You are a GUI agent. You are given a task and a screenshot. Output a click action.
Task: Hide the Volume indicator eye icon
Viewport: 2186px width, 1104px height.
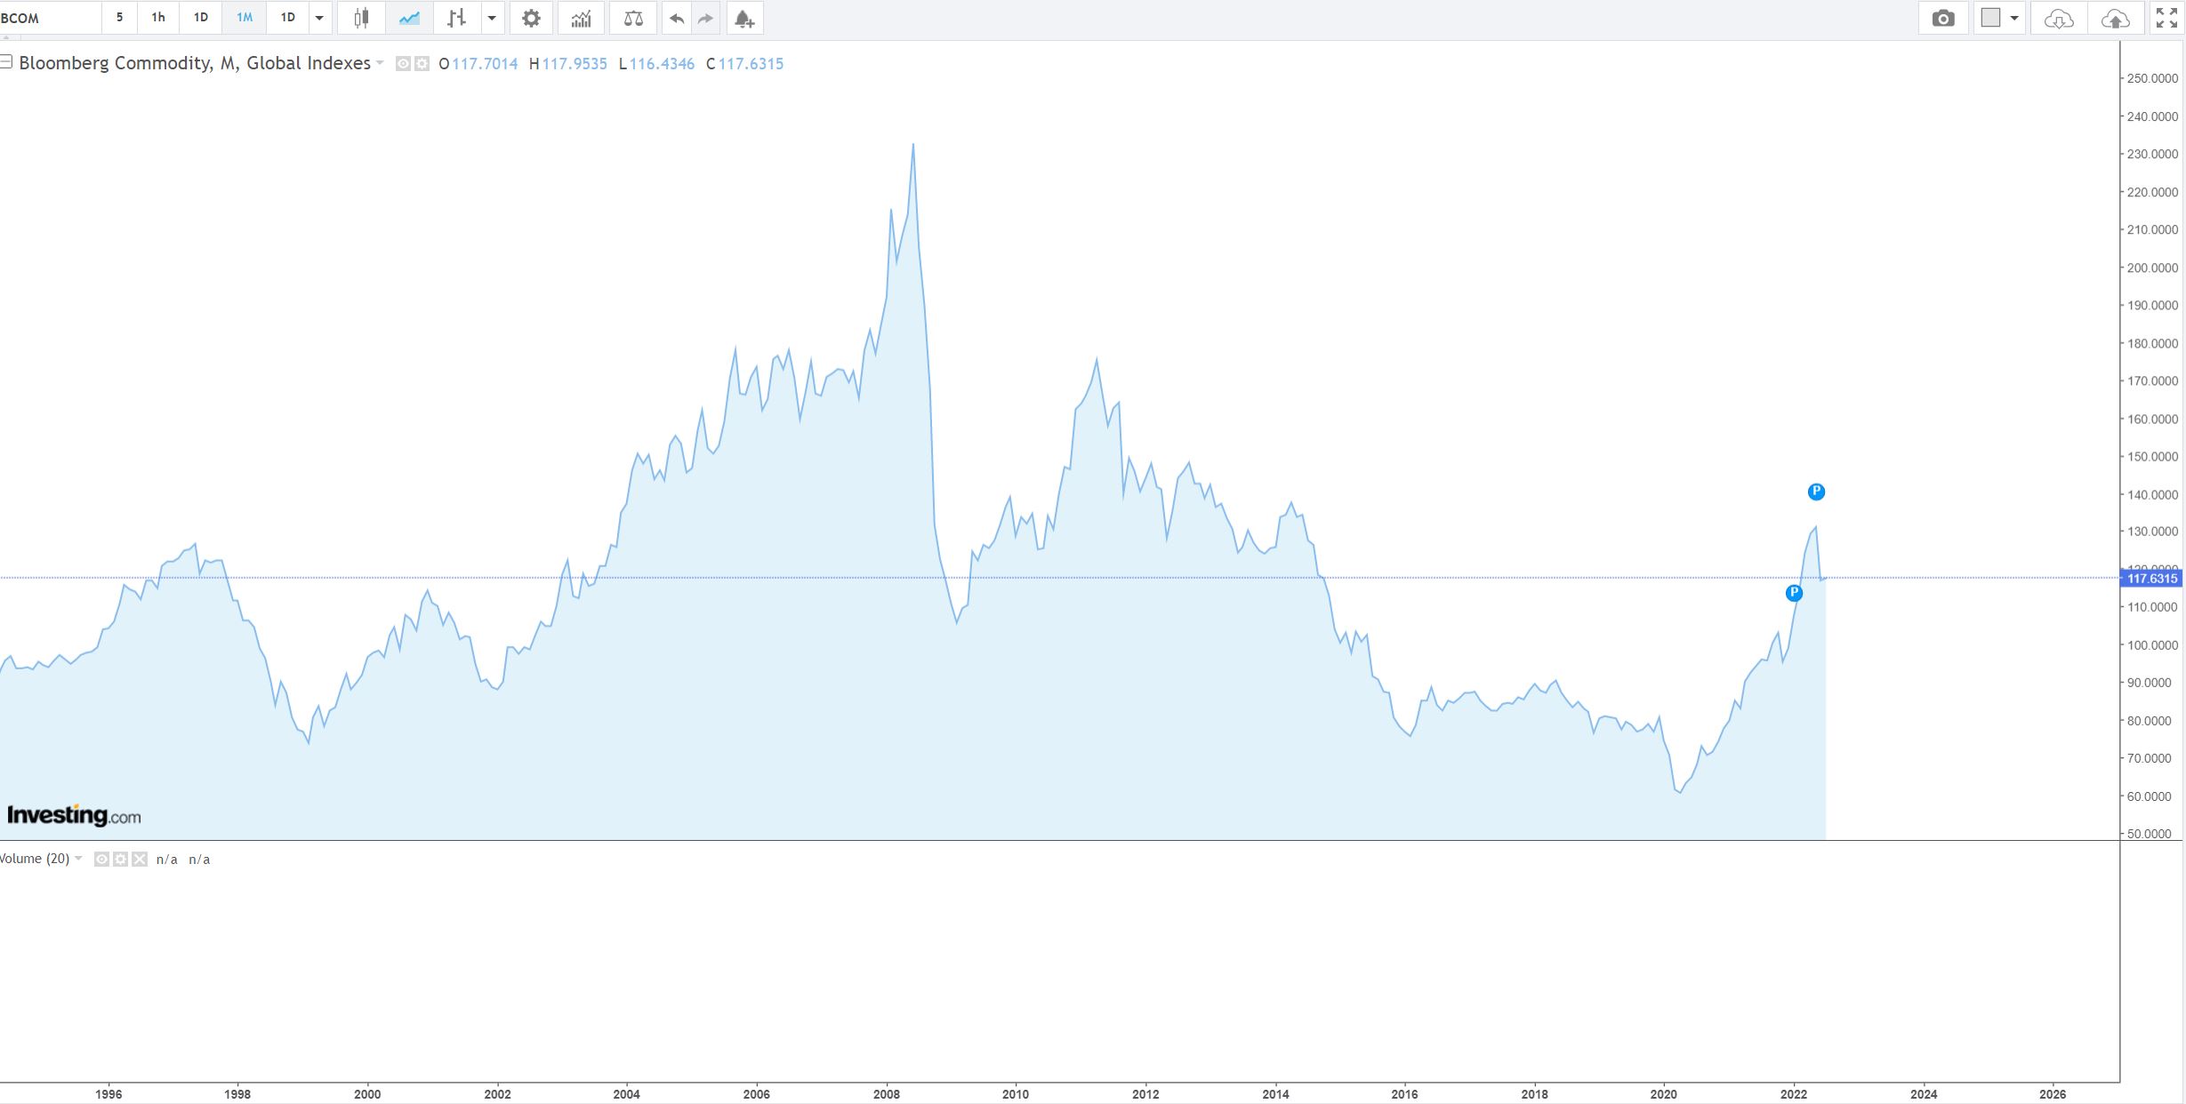[101, 860]
